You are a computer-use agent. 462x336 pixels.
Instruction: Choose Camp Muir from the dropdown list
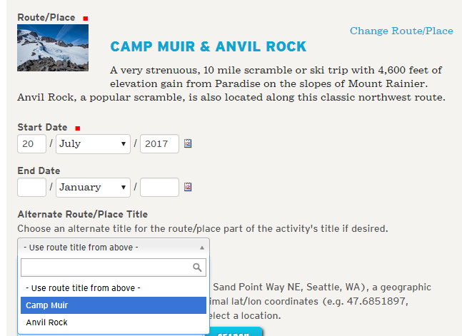tap(47, 305)
